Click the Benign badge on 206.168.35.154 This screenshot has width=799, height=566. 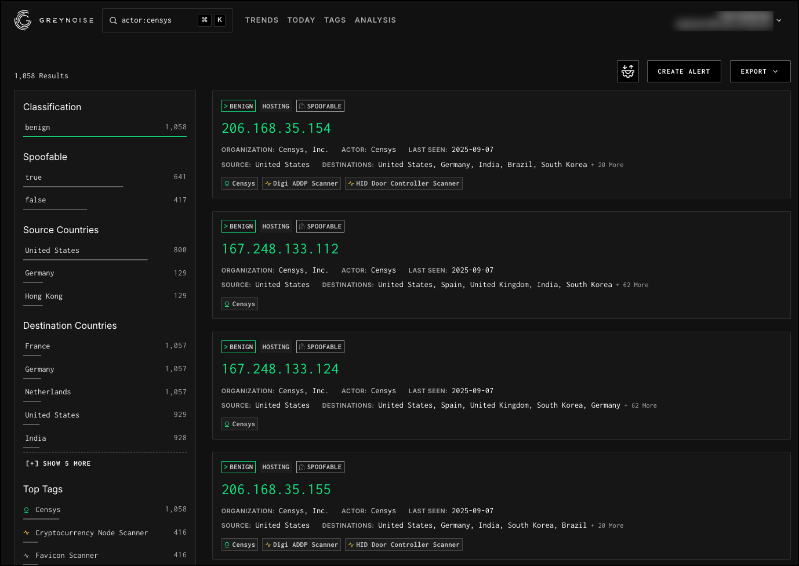click(x=238, y=106)
